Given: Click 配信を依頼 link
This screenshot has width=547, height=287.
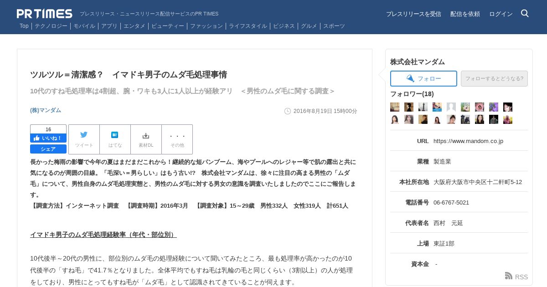Looking at the screenshot, I should point(465,14).
